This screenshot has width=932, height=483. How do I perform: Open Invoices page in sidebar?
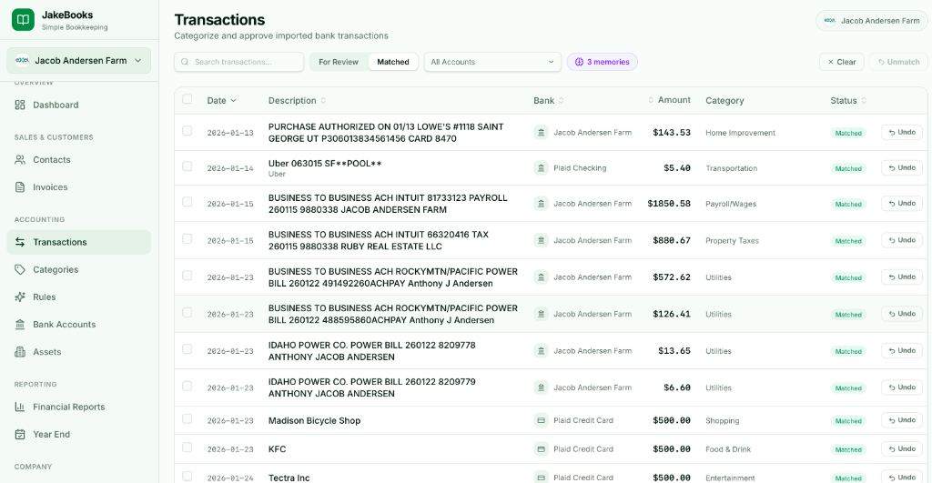(78, 187)
